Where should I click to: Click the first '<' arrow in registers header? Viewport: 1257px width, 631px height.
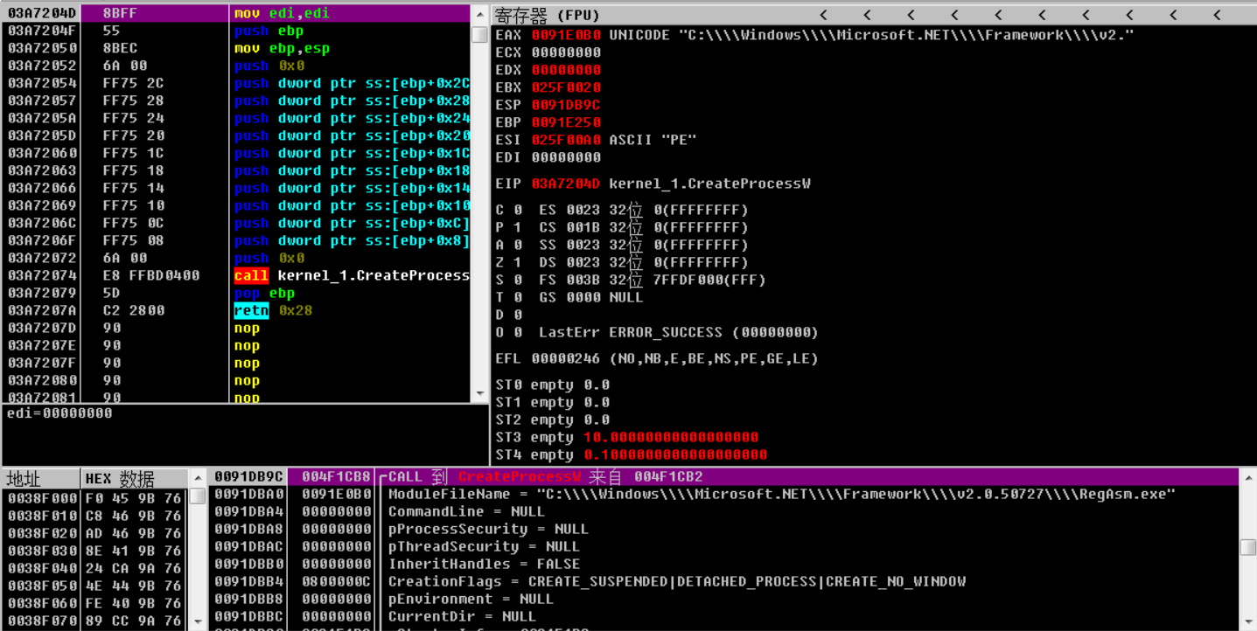click(823, 15)
